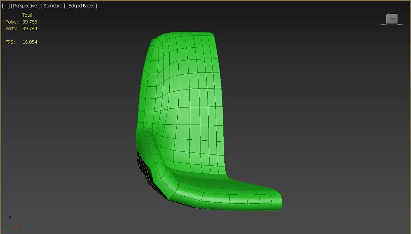The height and width of the screenshot is (234, 411).
Task: Open the Edged Faces per-view menu
Action: (82, 6)
